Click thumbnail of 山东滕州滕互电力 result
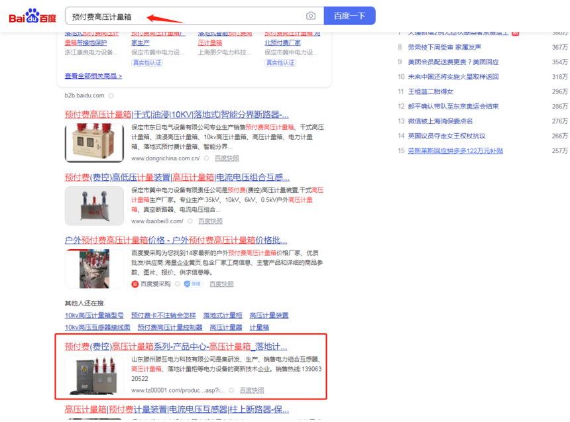 94,375
